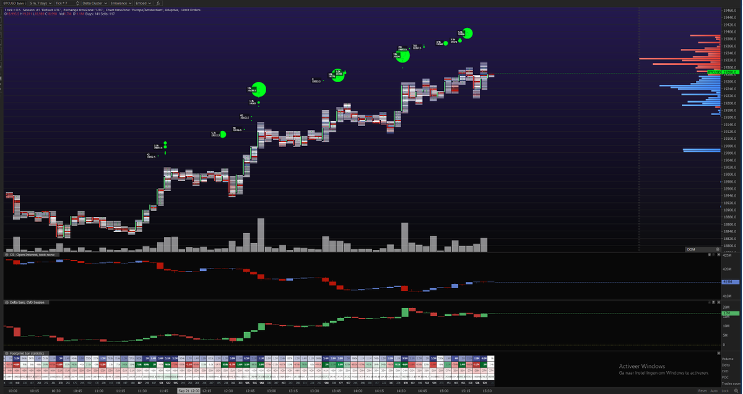The height and width of the screenshot is (394, 743).
Task: Click the Auto scale button
Action: pos(715,391)
